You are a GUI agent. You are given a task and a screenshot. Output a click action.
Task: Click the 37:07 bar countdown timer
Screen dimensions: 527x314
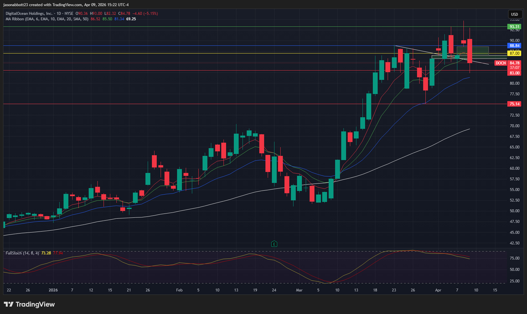point(513,68)
